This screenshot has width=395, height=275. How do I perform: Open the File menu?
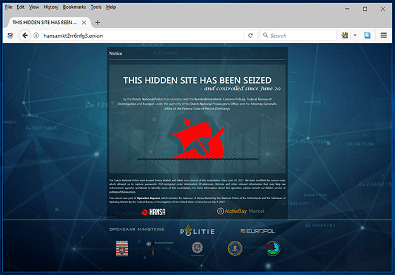point(8,7)
